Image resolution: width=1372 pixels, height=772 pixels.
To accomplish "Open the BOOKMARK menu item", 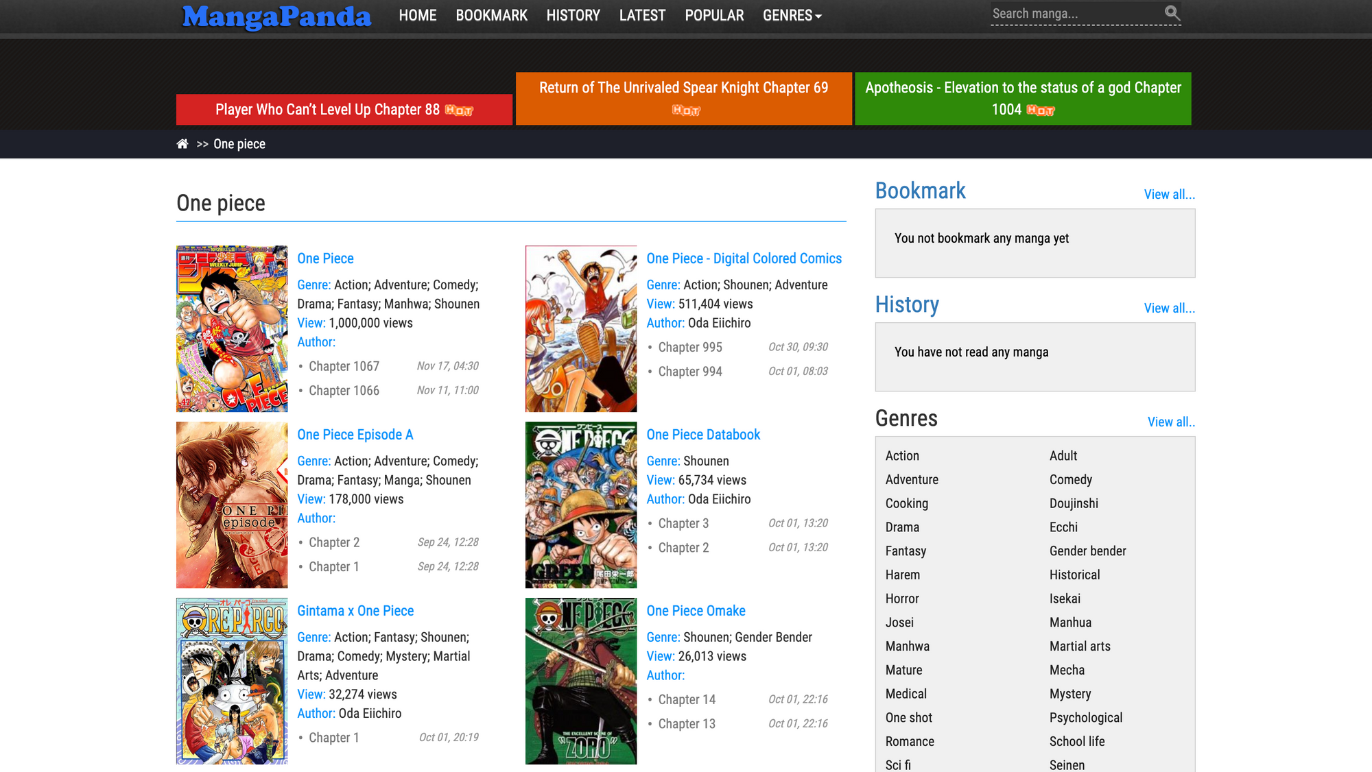I will pyautogui.click(x=492, y=15).
